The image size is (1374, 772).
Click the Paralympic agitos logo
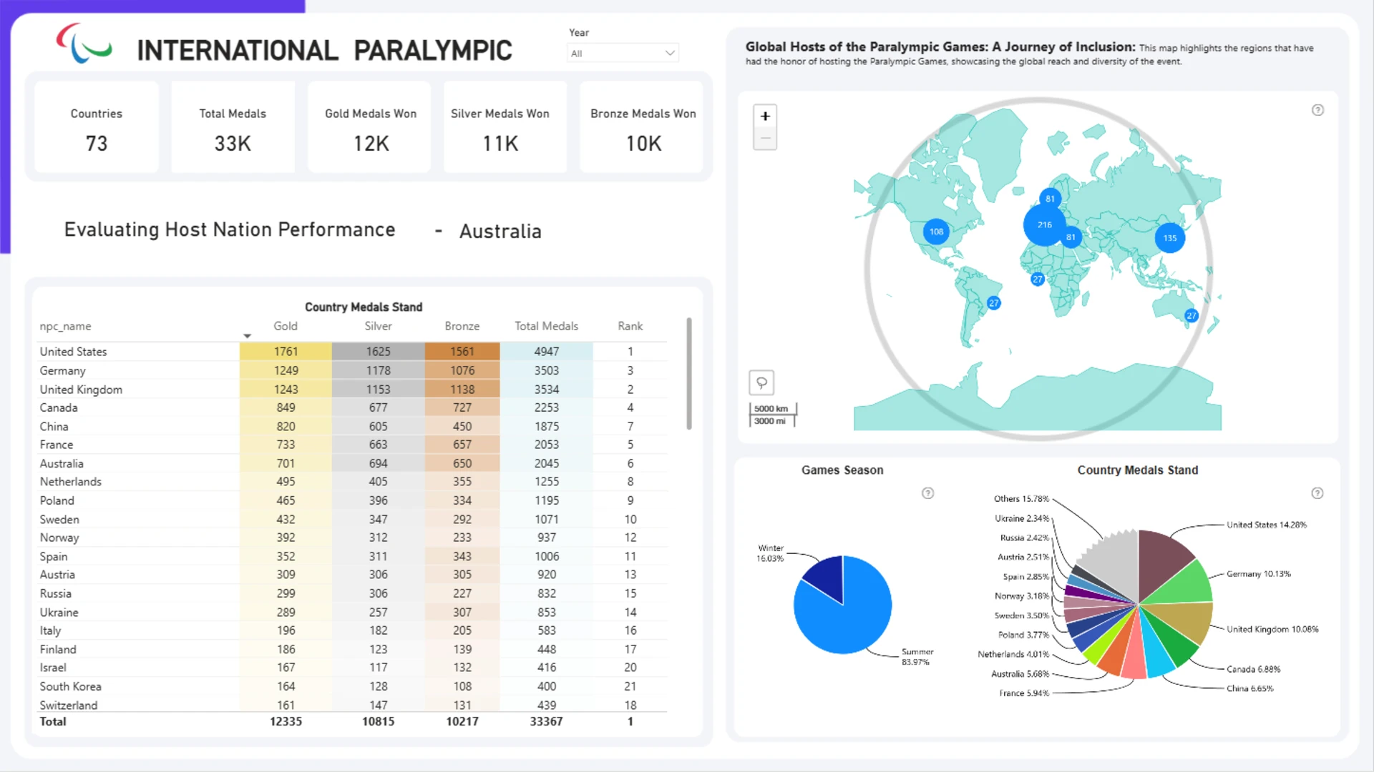point(84,43)
